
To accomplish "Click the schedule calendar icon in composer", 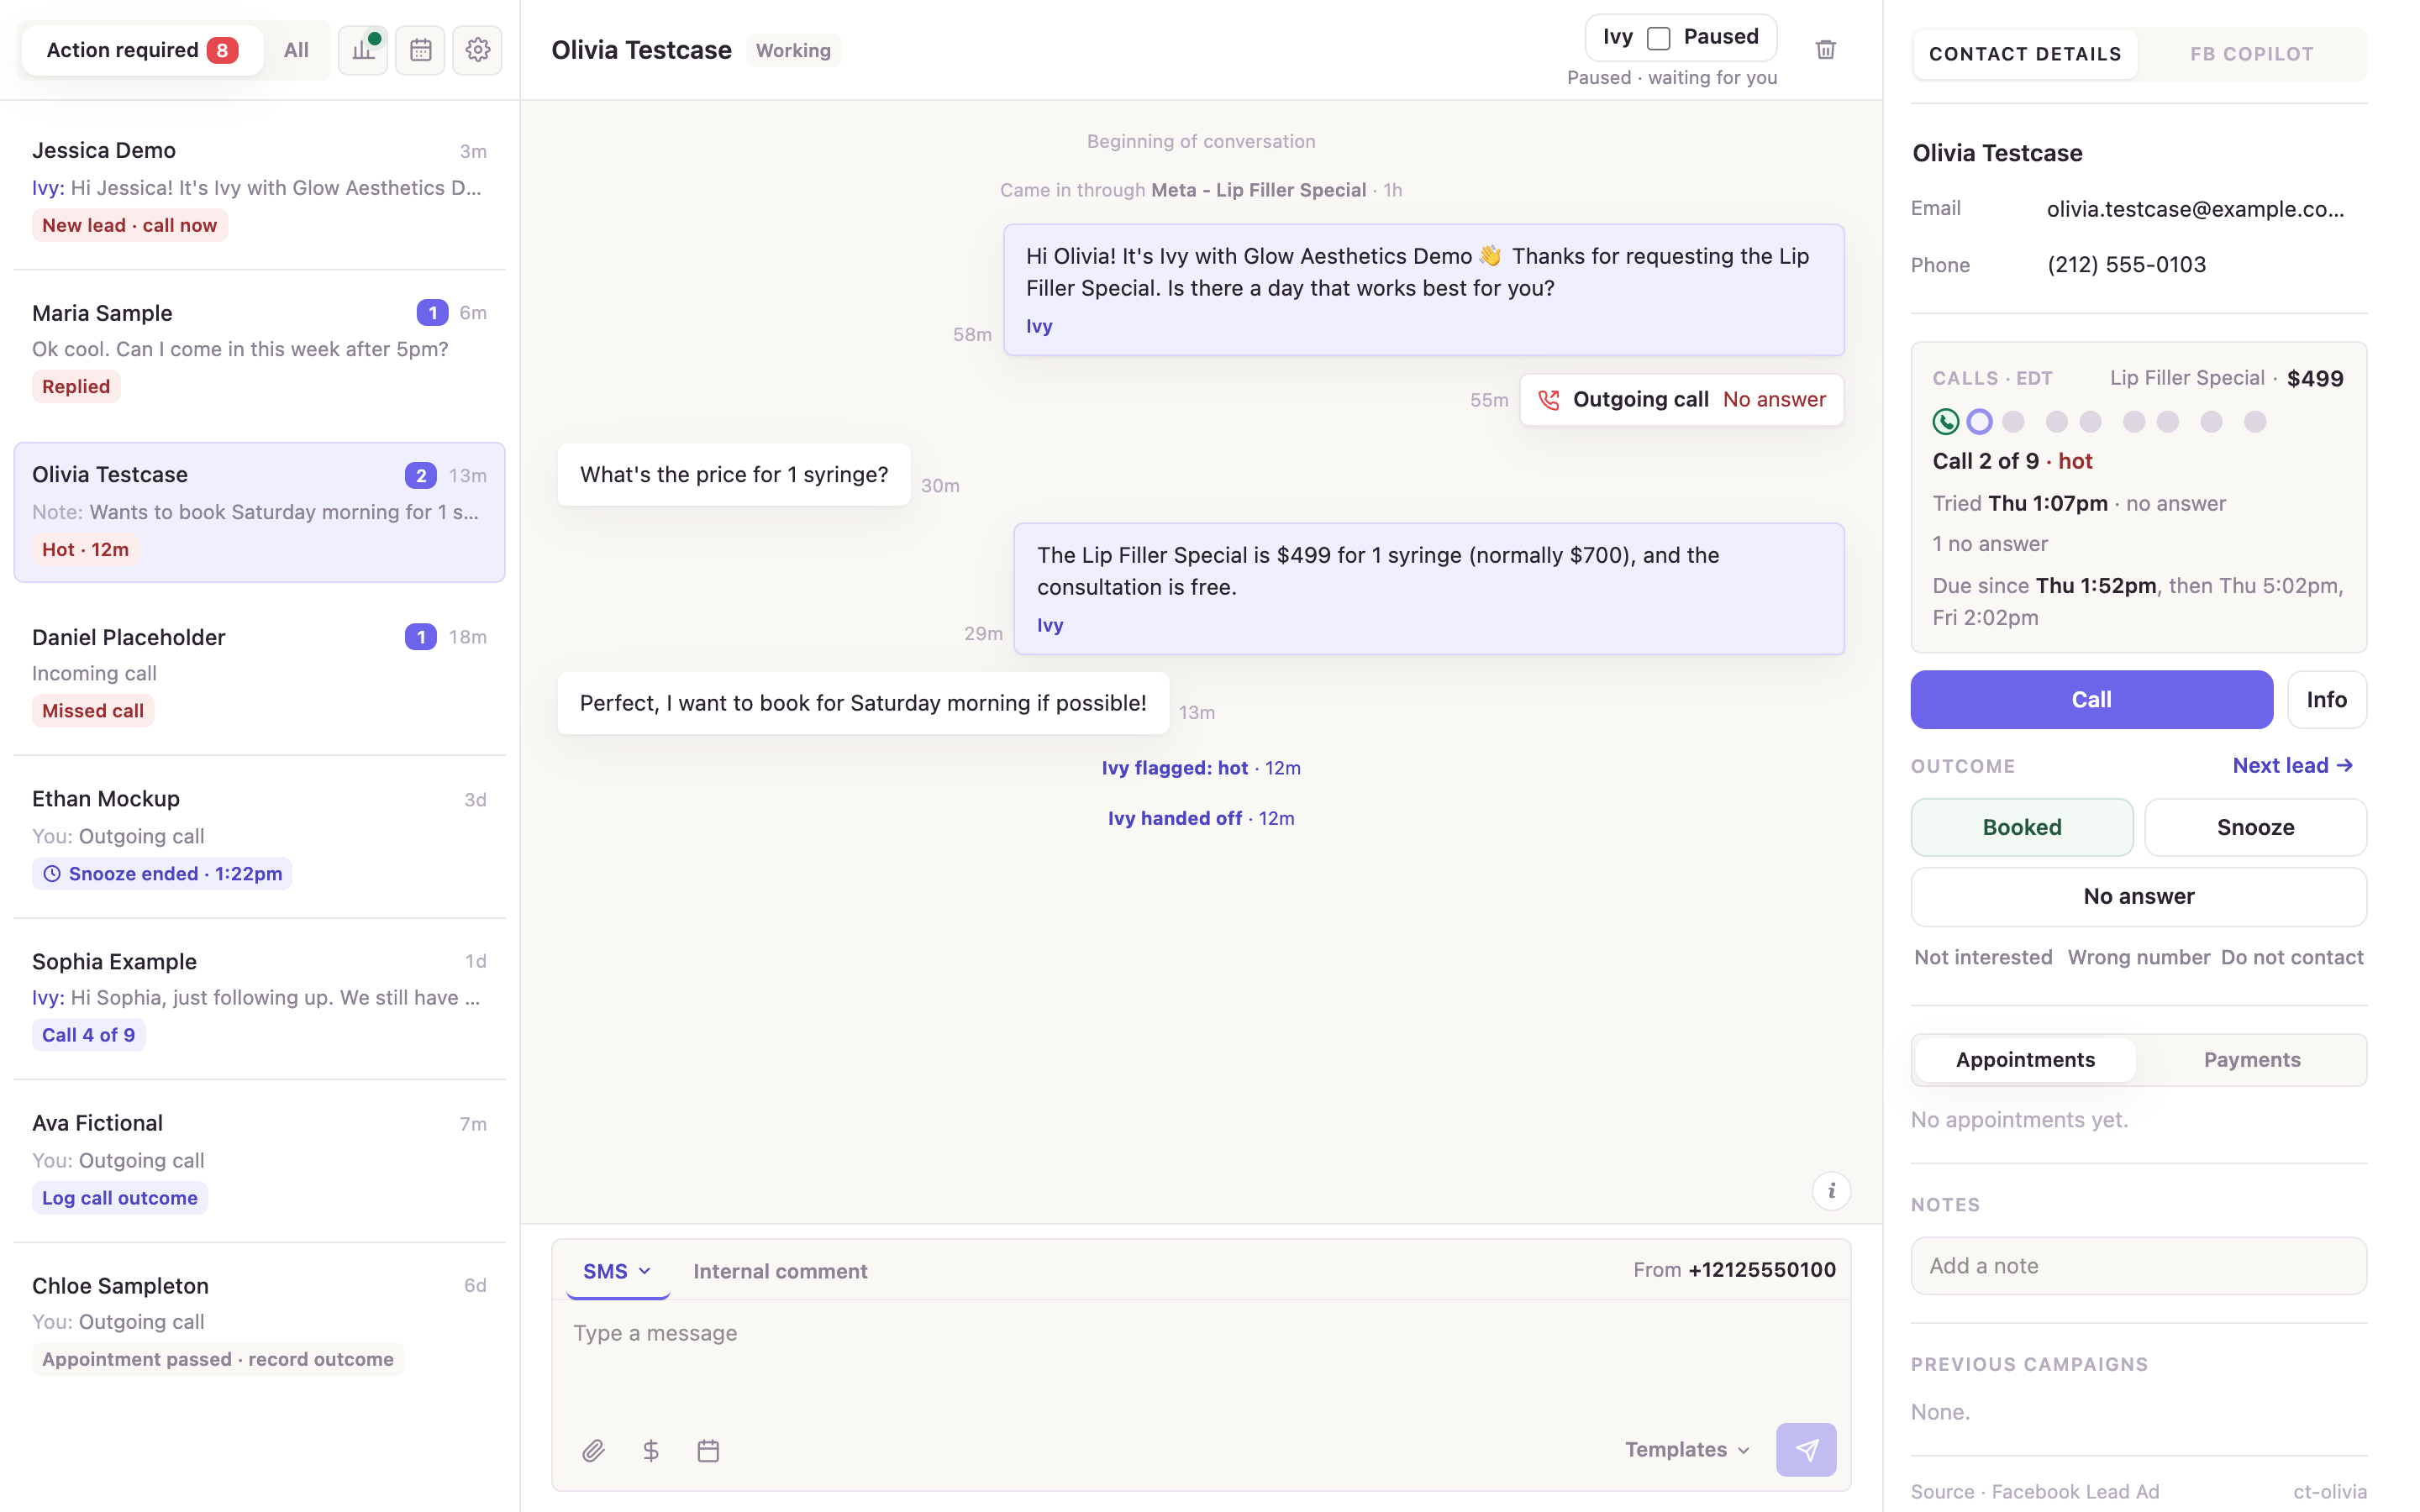I will pos(708,1450).
